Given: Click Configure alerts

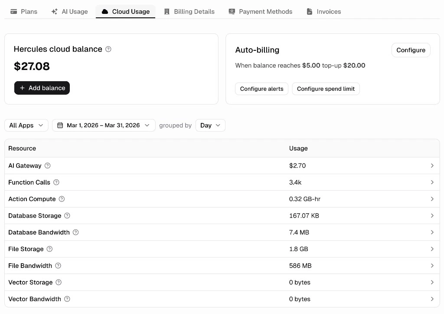Looking at the screenshot, I should click(261, 89).
